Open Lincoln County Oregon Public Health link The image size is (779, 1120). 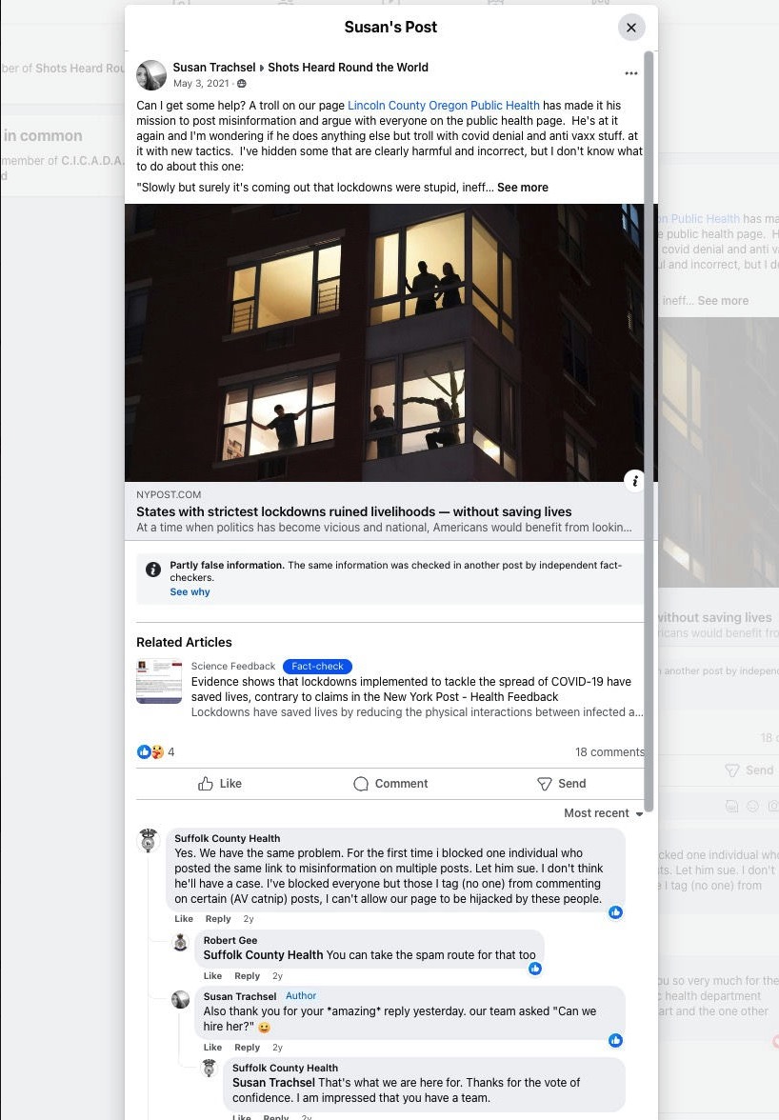click(444, 105)
